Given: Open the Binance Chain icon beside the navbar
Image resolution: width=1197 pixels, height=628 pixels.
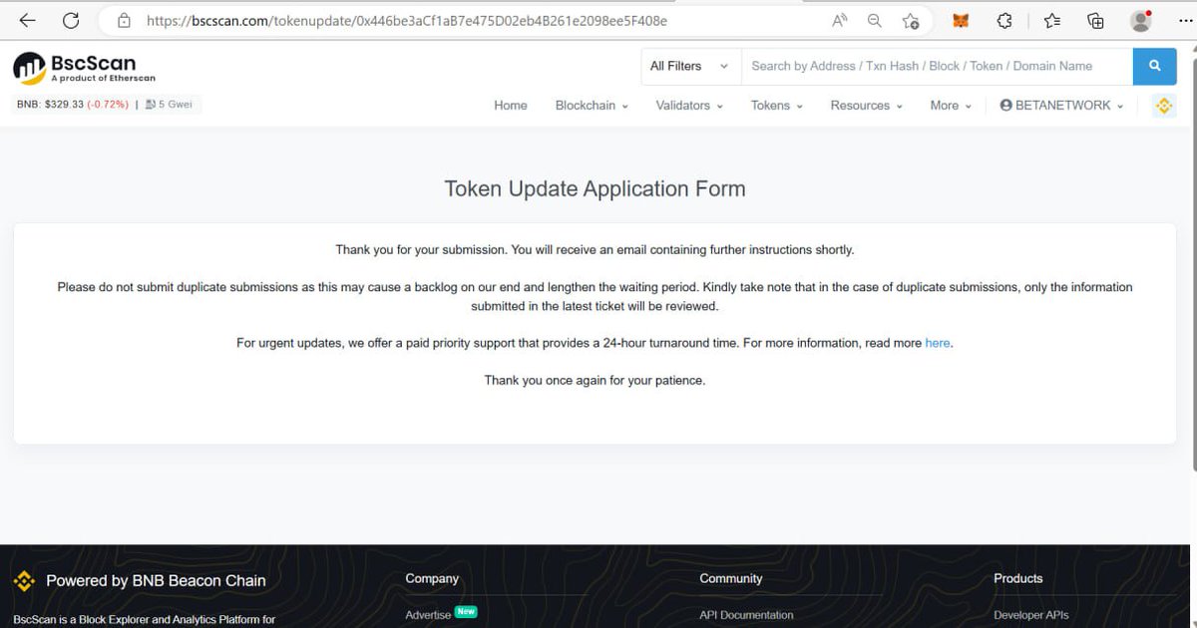Looking at the screenshot, I should click(1163, 105).
